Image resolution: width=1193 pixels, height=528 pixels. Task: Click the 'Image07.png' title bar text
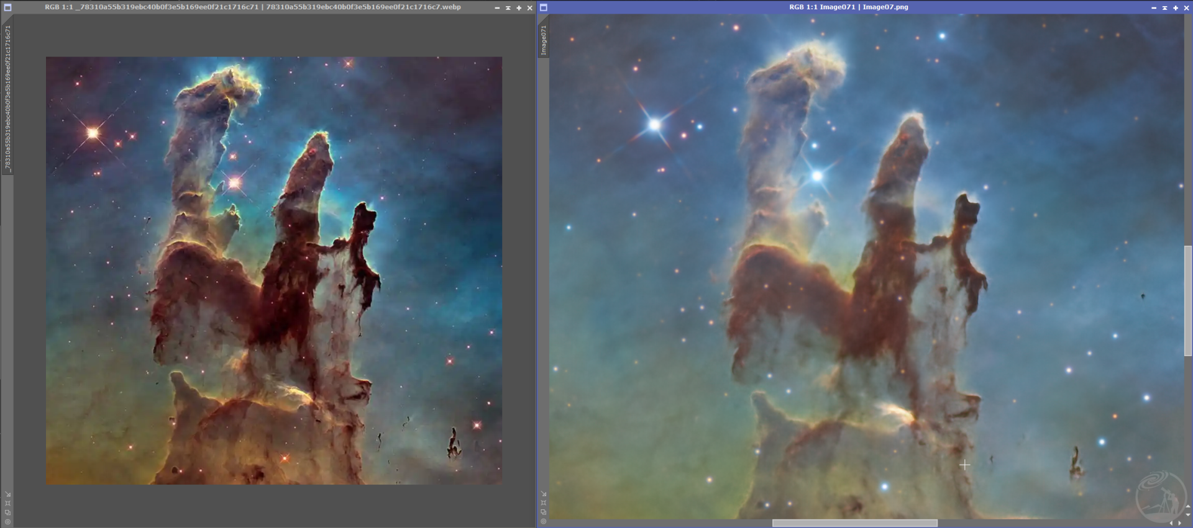[x=885, y=7]
